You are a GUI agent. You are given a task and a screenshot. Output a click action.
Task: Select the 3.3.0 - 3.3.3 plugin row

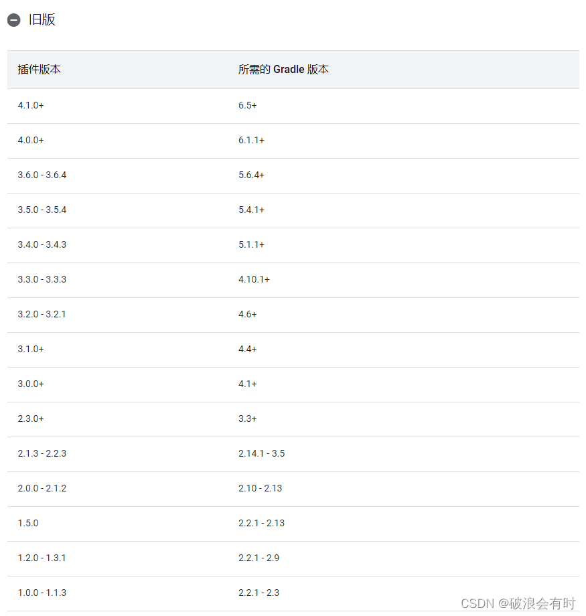[42, 279]
